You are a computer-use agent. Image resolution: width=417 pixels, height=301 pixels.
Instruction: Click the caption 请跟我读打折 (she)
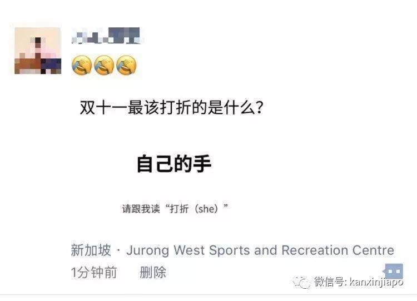coord(175,209)
